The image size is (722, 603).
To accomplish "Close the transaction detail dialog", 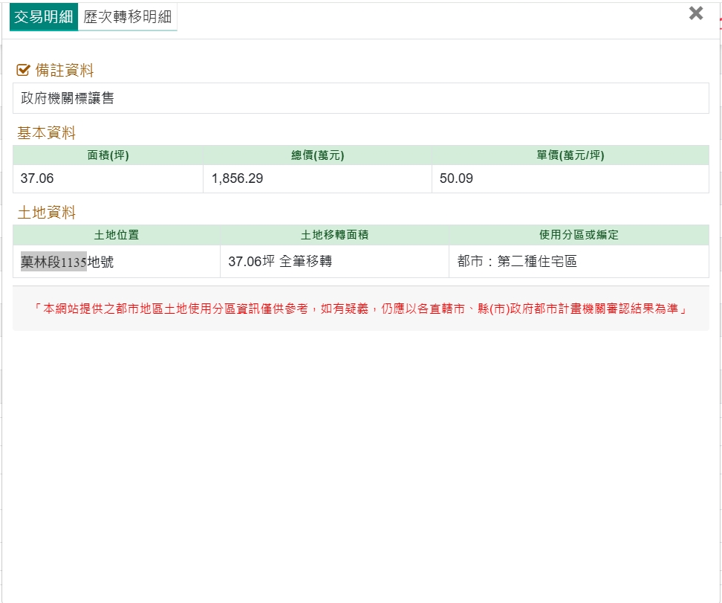I will click(695, 13).
